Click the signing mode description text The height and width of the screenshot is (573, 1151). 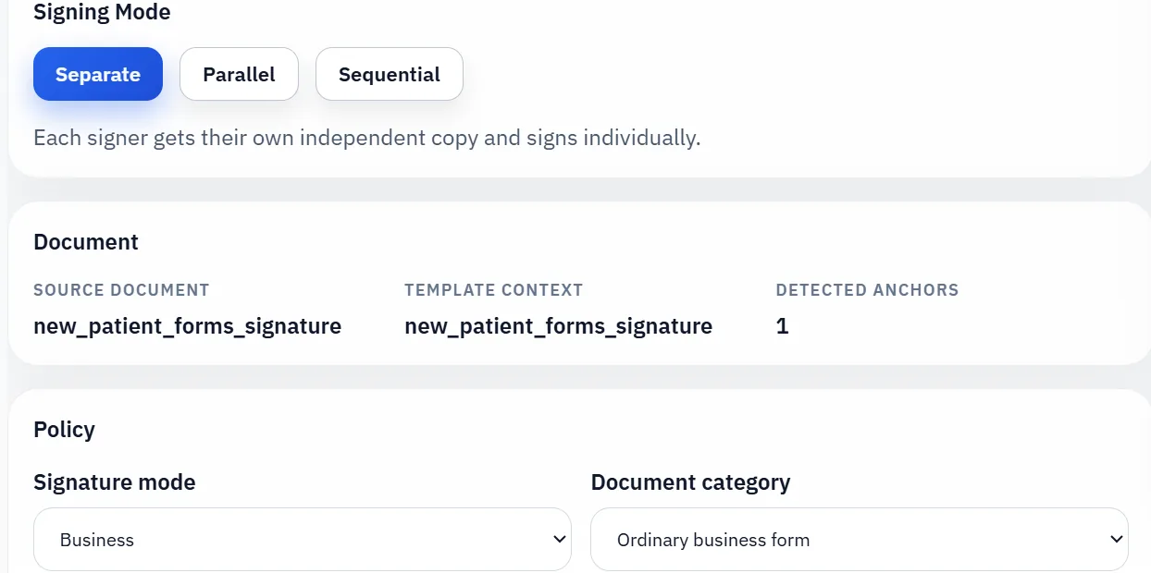366,139
